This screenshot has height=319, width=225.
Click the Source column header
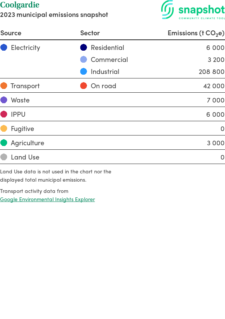[x=11, y=33]
